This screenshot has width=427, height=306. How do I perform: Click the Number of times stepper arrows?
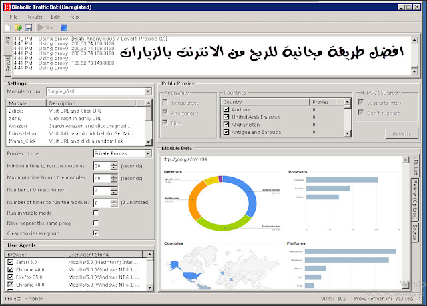(114, 203)
